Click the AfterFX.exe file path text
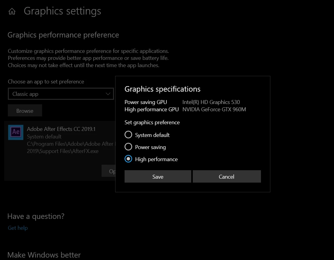 coord(70,148)
